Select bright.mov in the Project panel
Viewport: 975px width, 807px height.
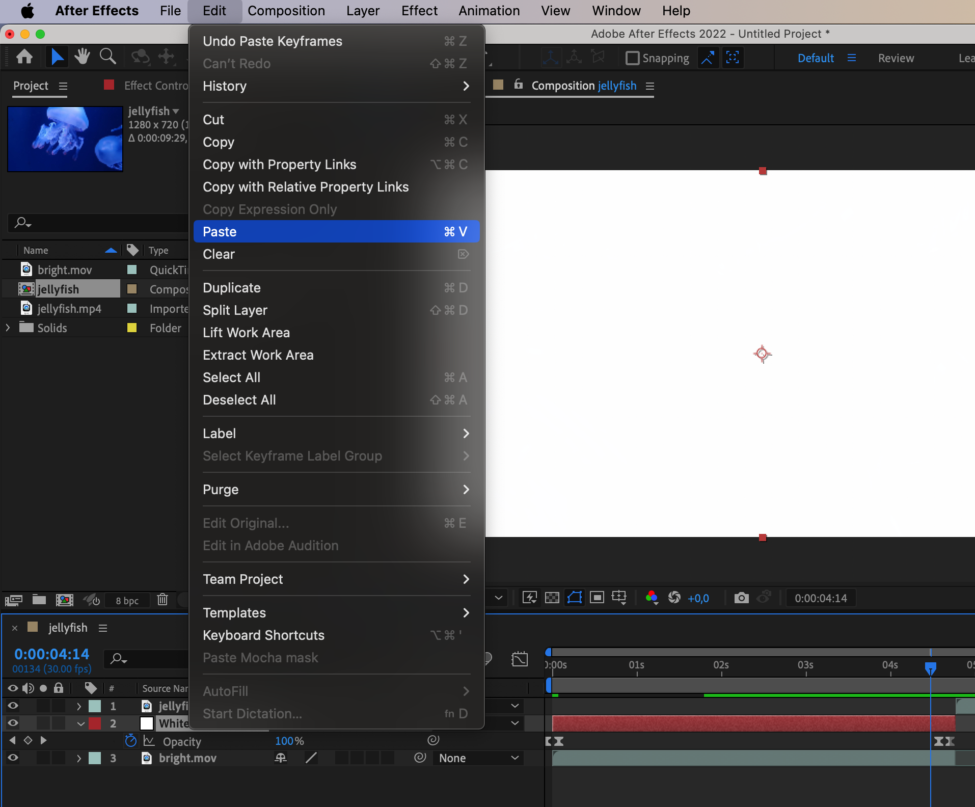point(65,270)
